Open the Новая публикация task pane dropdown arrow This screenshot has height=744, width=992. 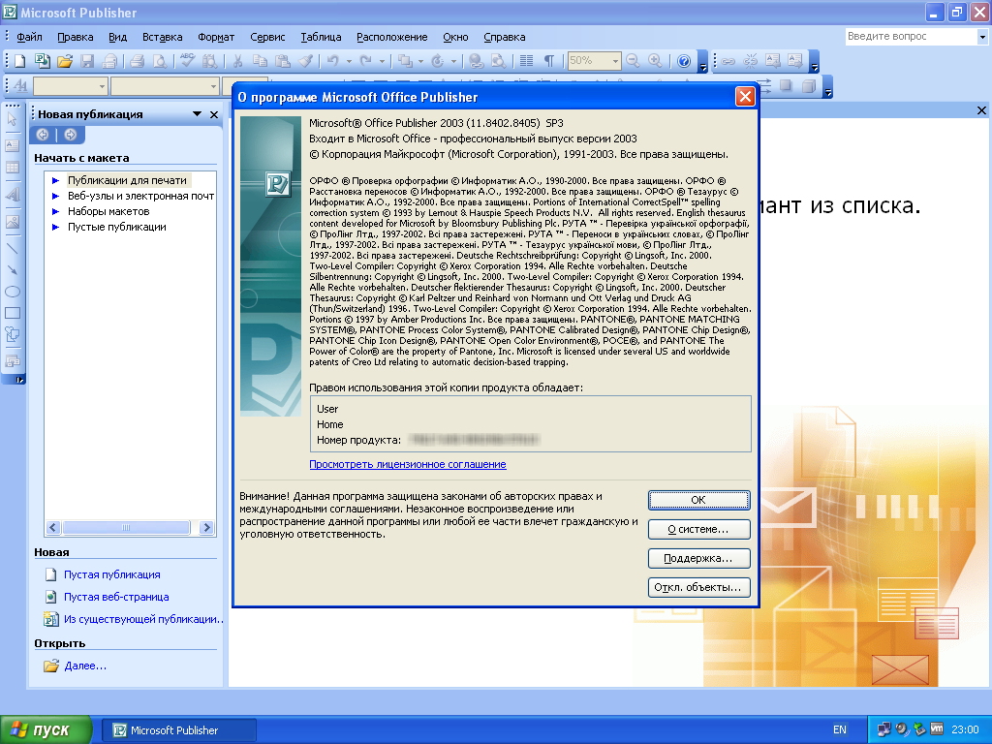pyautogui.click(x=198, y=114)
